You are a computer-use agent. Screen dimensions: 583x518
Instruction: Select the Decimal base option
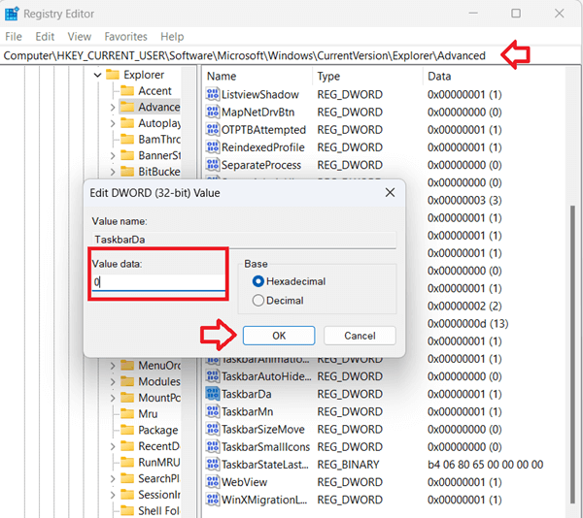pyautogui.click(x=258, y=300)
